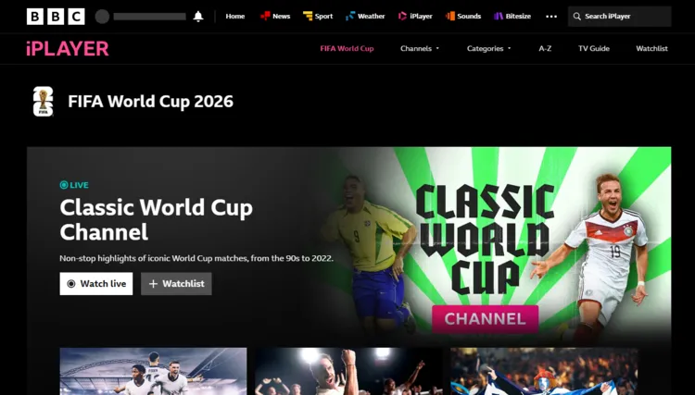Click the search magnifier icon

click(x=576, y=17)
